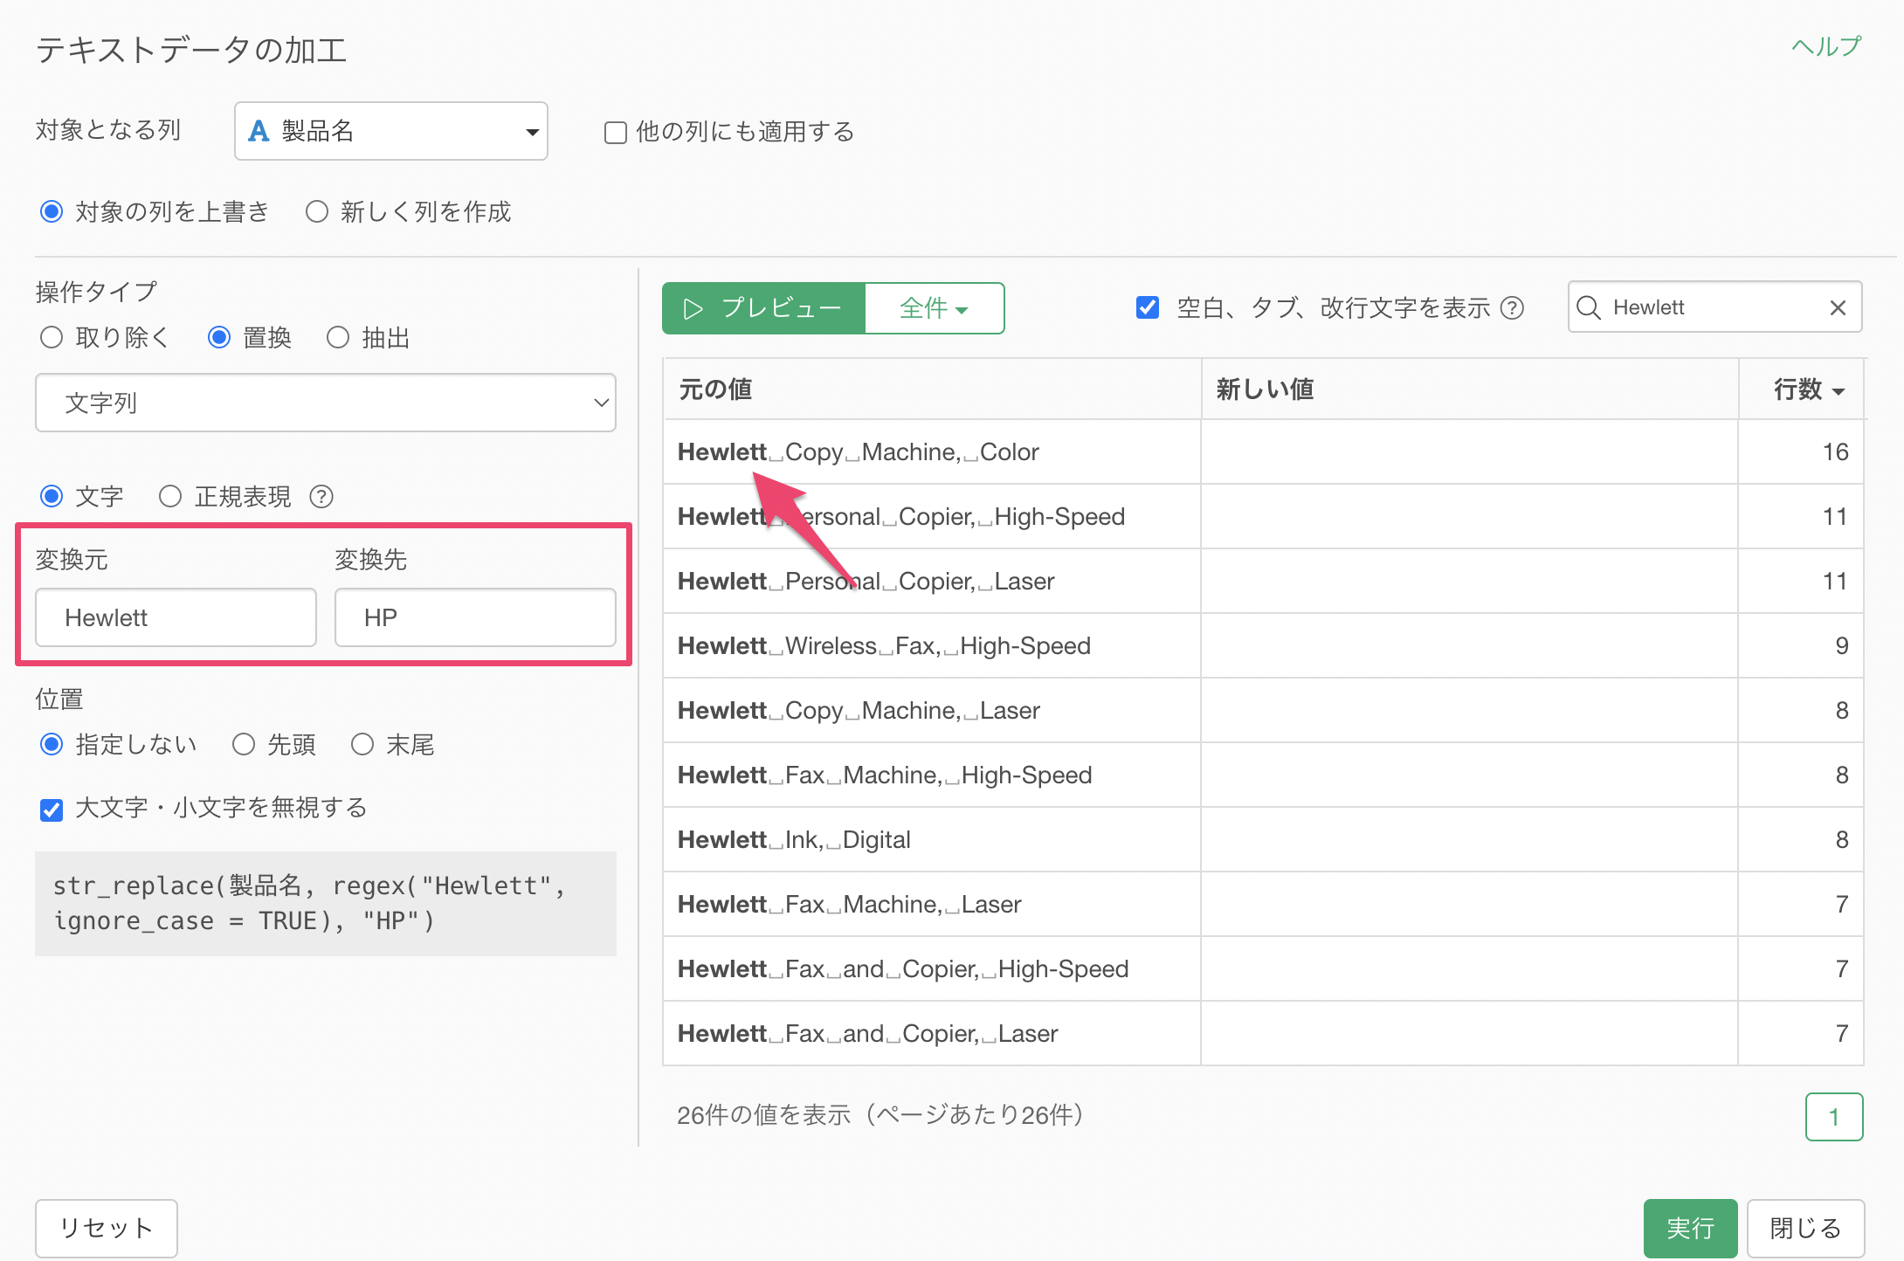Select 正規表現 match mode radio

[x=169, y=497]
